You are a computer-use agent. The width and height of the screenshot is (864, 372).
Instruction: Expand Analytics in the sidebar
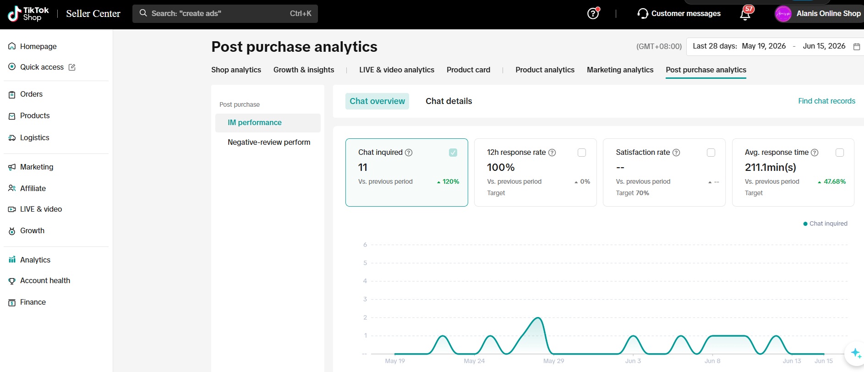pyautogui.click(x=35, y=260)
